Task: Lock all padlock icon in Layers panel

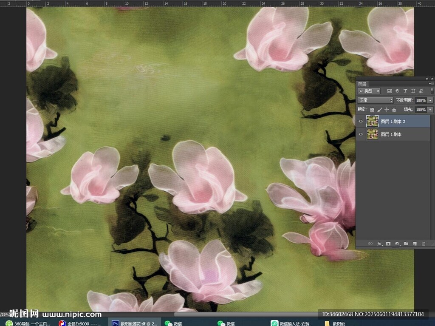Action: click(x=394, y=110)
